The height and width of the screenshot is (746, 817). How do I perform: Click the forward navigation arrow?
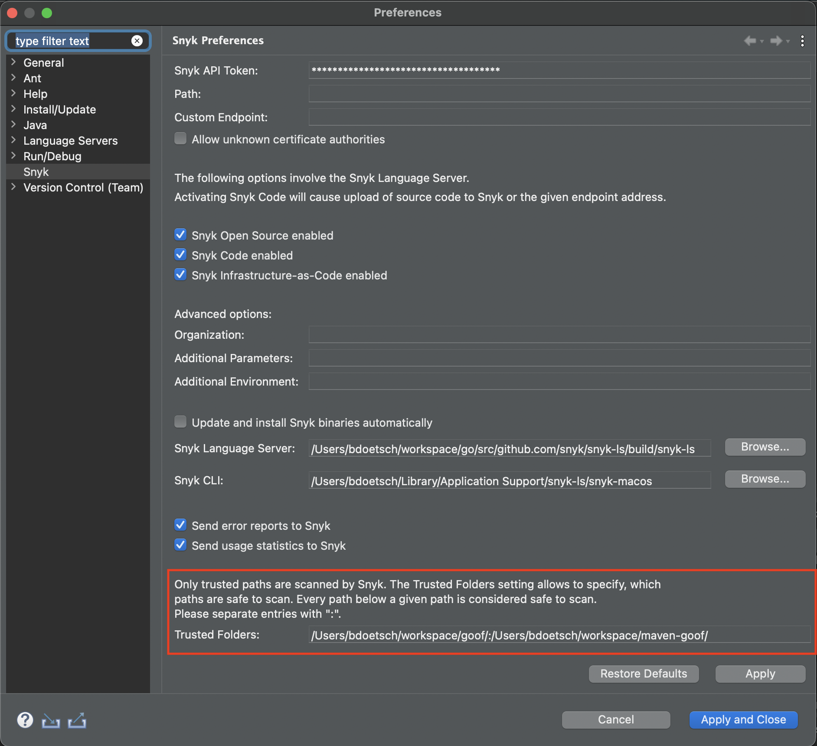pyautogui.click(x=776, y=41)
